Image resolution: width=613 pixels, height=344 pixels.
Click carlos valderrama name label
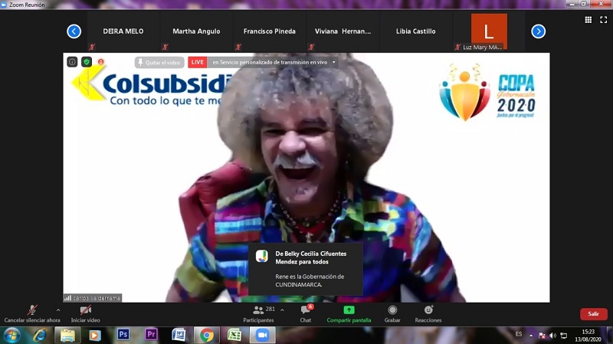(93, 298)
